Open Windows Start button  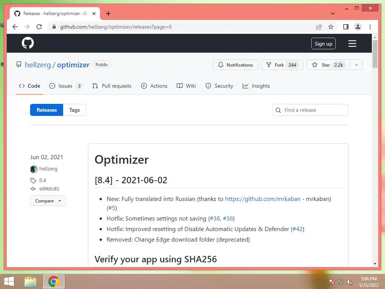(9, 281)
